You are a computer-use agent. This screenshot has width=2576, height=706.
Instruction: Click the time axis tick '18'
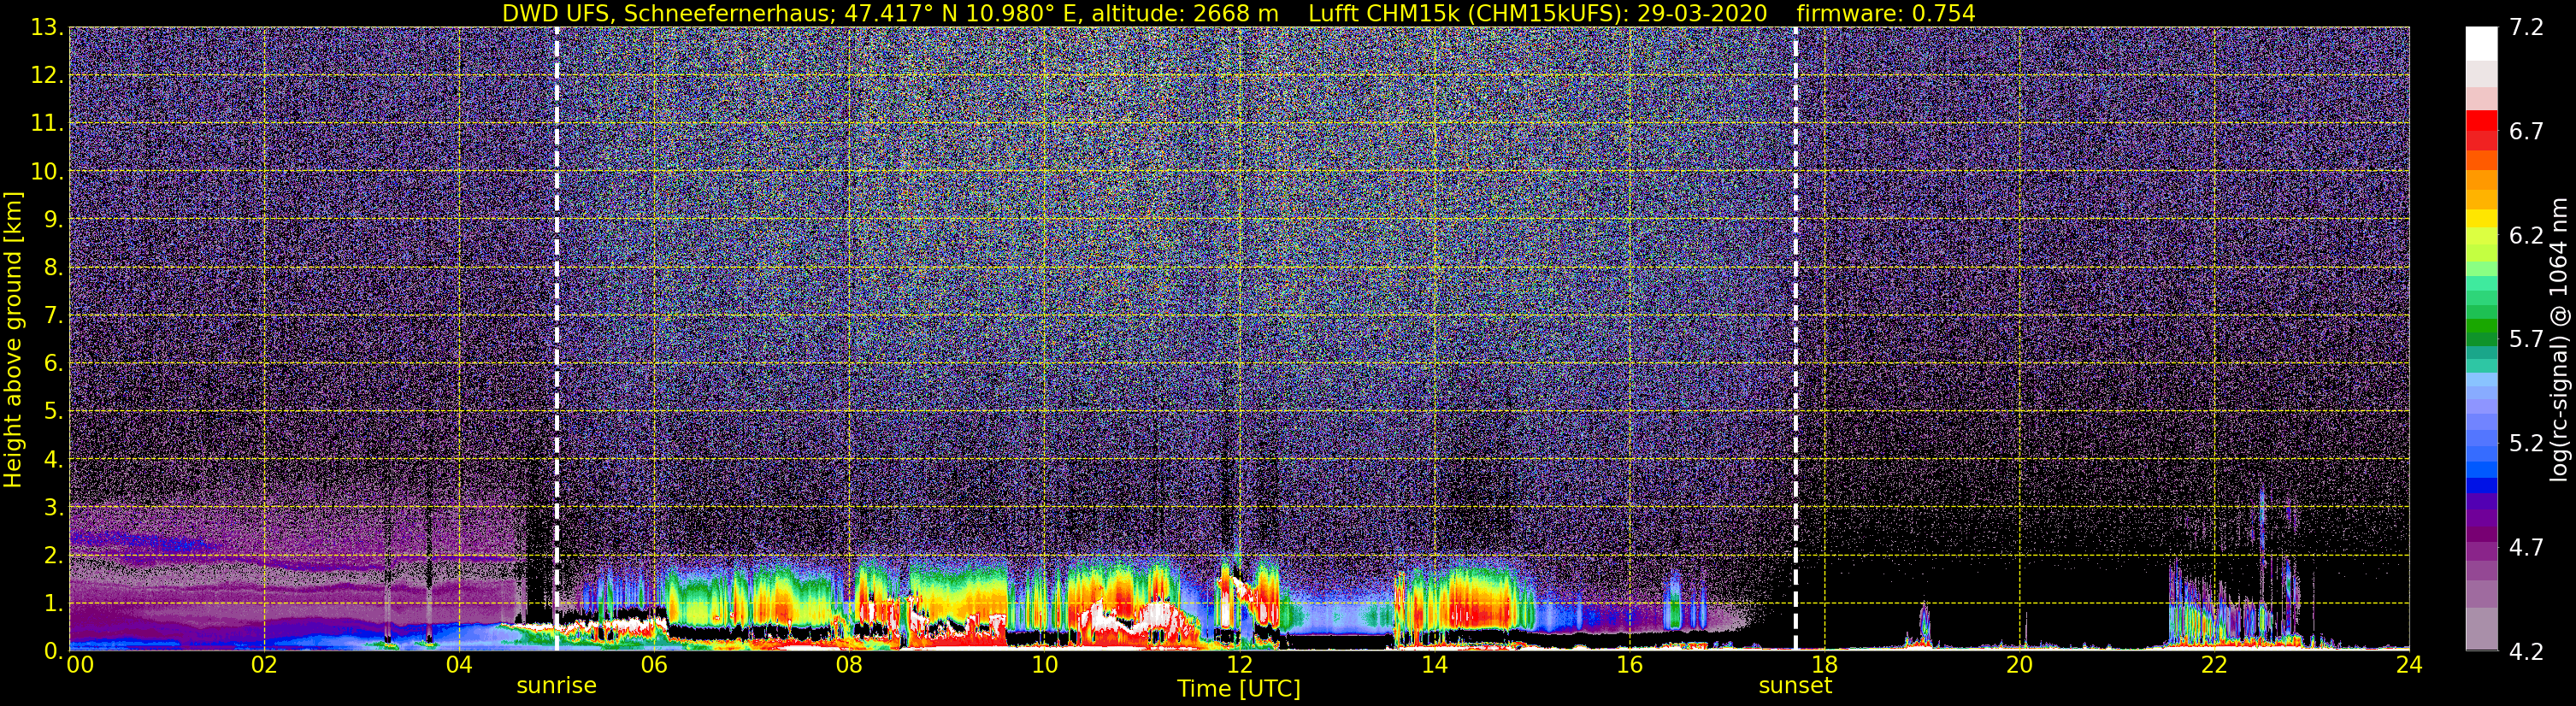click(1824, 666)
